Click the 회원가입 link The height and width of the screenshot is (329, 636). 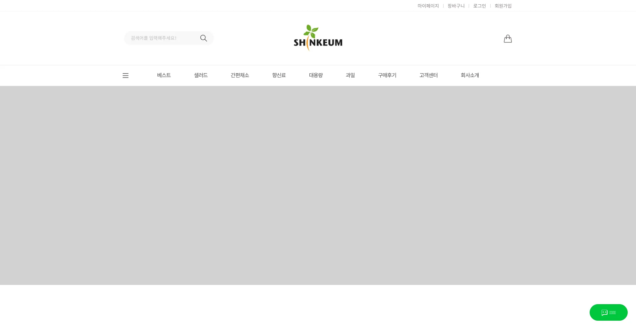click(x=503, y=6)
